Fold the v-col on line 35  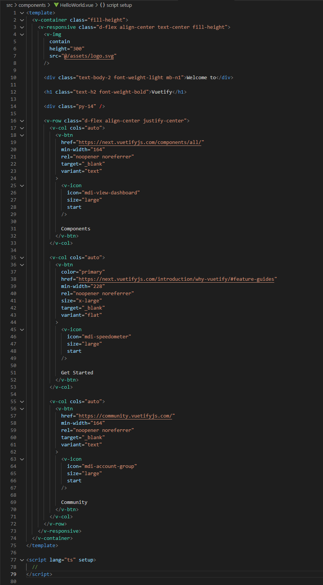22,258
